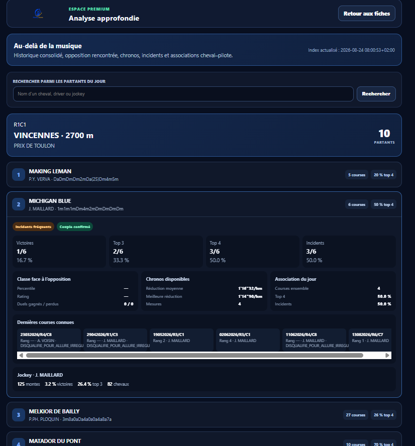415x446 pixels.
Task: Click the horizontal scrollbar thumb under Dernières courses
Action: click(194, 355)
